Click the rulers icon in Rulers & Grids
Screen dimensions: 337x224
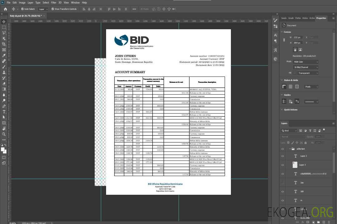284,87
